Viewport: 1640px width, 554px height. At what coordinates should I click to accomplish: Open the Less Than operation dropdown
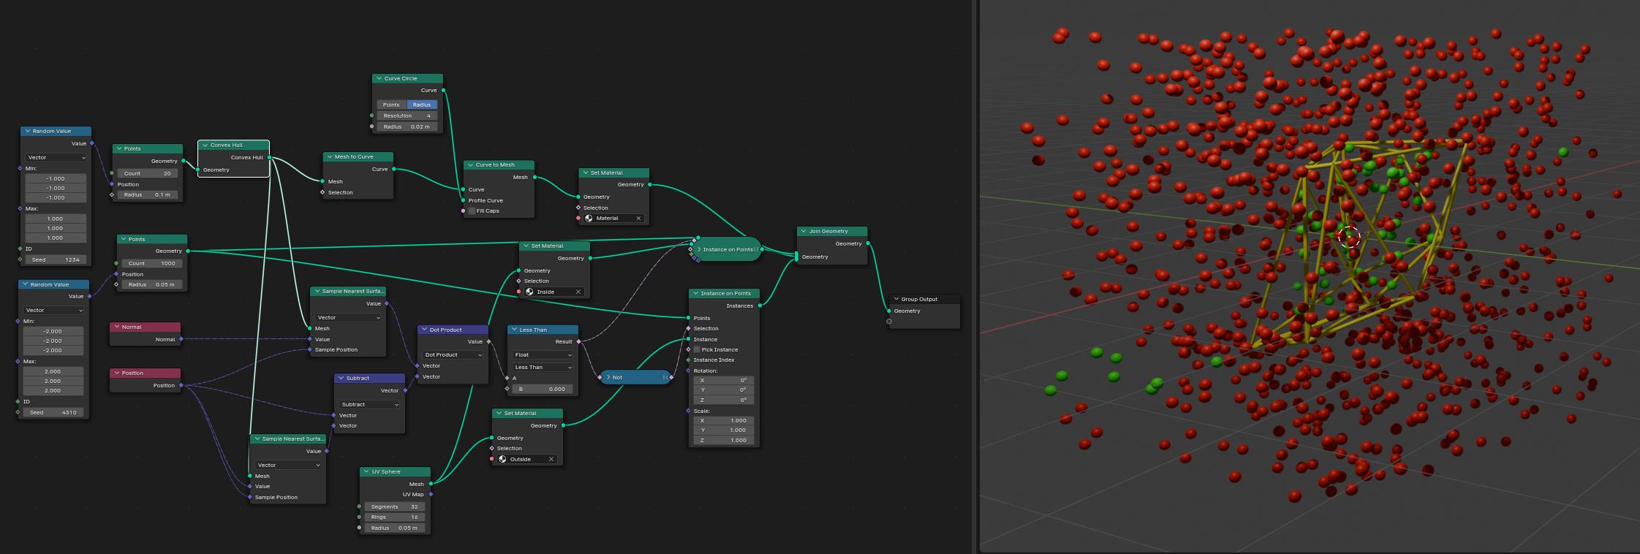tap(543, 367)
